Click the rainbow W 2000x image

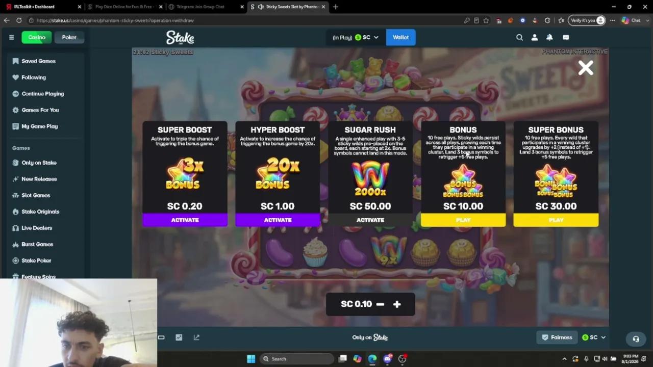tap(370, 178)
